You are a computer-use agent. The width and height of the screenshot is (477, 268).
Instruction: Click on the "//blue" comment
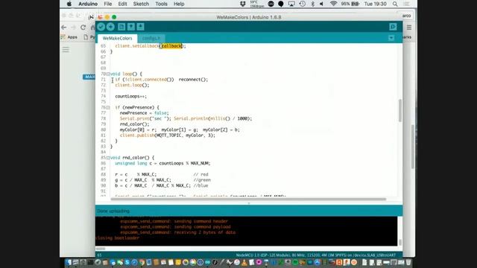[200, 185]
